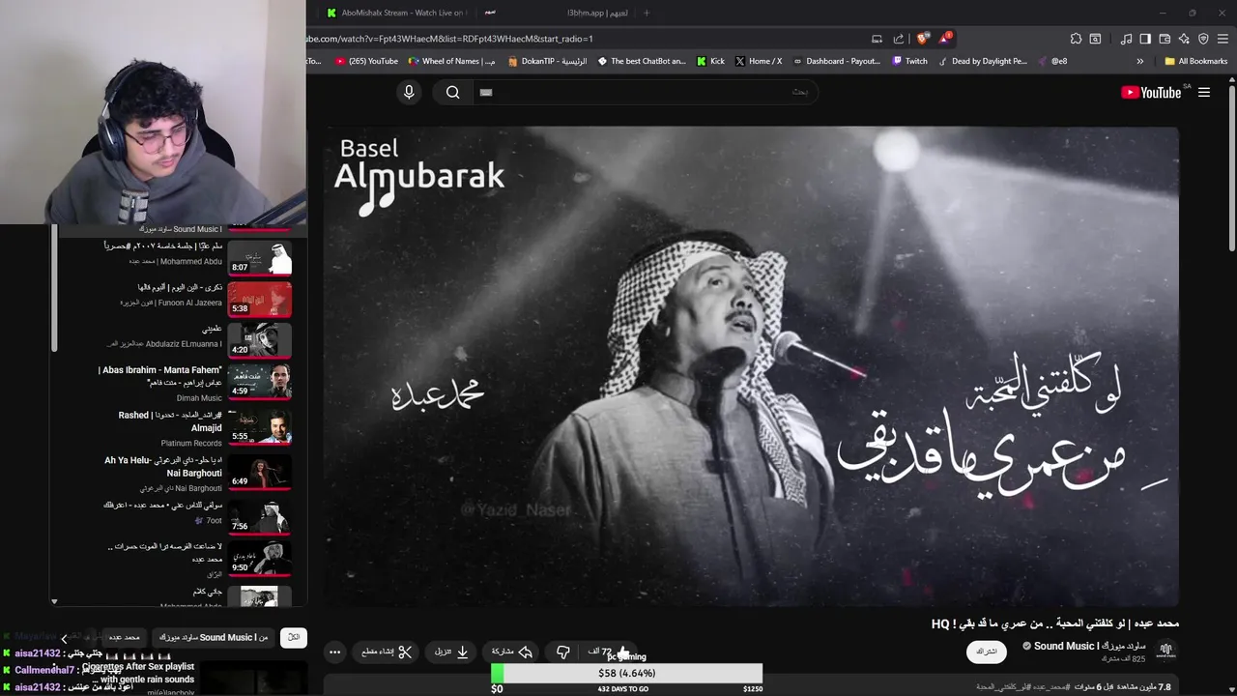The width and height of the screenshot is (1237, 696).
Task: Click the share arrow button
Action: pos(512,652)
